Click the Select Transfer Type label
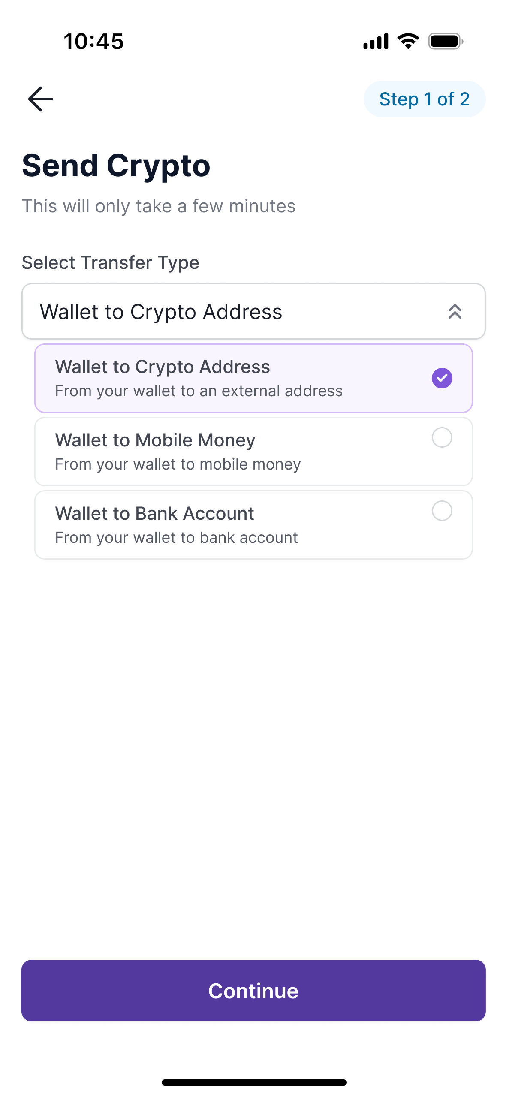Viewport: 506px width, 1096px height. coord(111,262)
